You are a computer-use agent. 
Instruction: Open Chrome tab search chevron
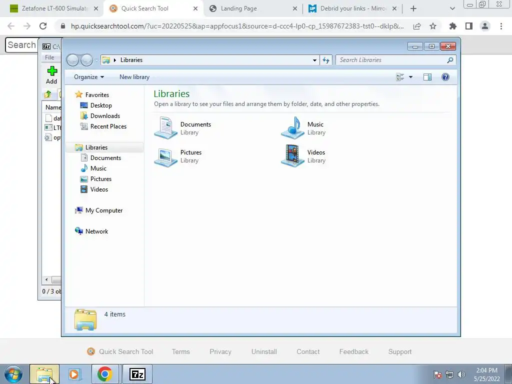(452, 8)
